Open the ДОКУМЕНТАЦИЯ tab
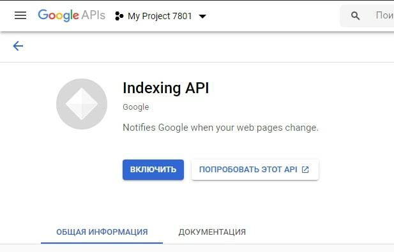The width and height of the screenshot is (394, 252). [x=212, y=232]
